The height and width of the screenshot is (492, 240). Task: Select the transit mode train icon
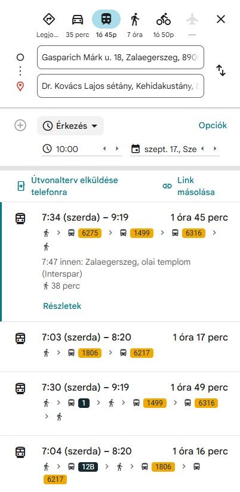coord(106,20)
